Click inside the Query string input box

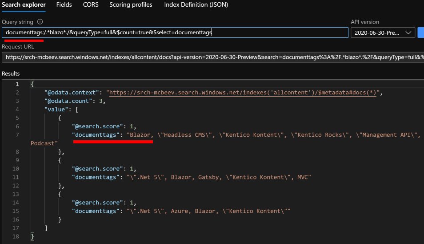point(175,33)
